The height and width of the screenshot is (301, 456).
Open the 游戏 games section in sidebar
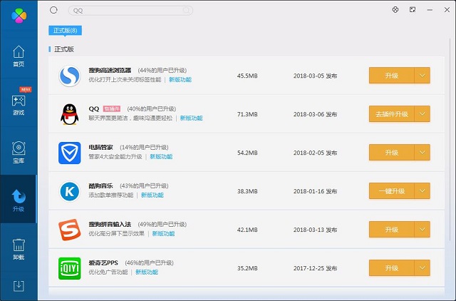[x=19, y=104]
